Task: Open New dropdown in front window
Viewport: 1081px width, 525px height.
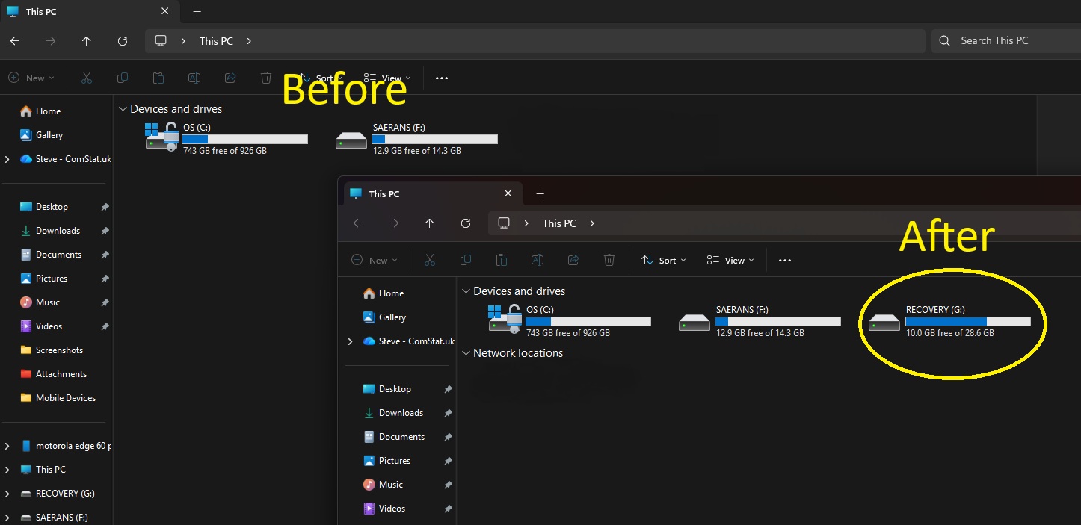Action: (375, 260)
